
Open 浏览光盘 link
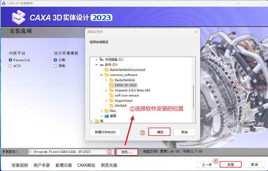click(x=109, y=165)
